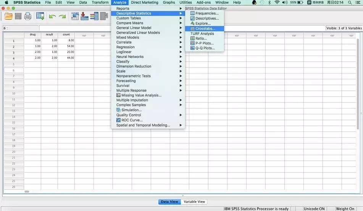Expand the Custom Tables submenu
This screenshot has width=363, height=211.
[148, 18]
